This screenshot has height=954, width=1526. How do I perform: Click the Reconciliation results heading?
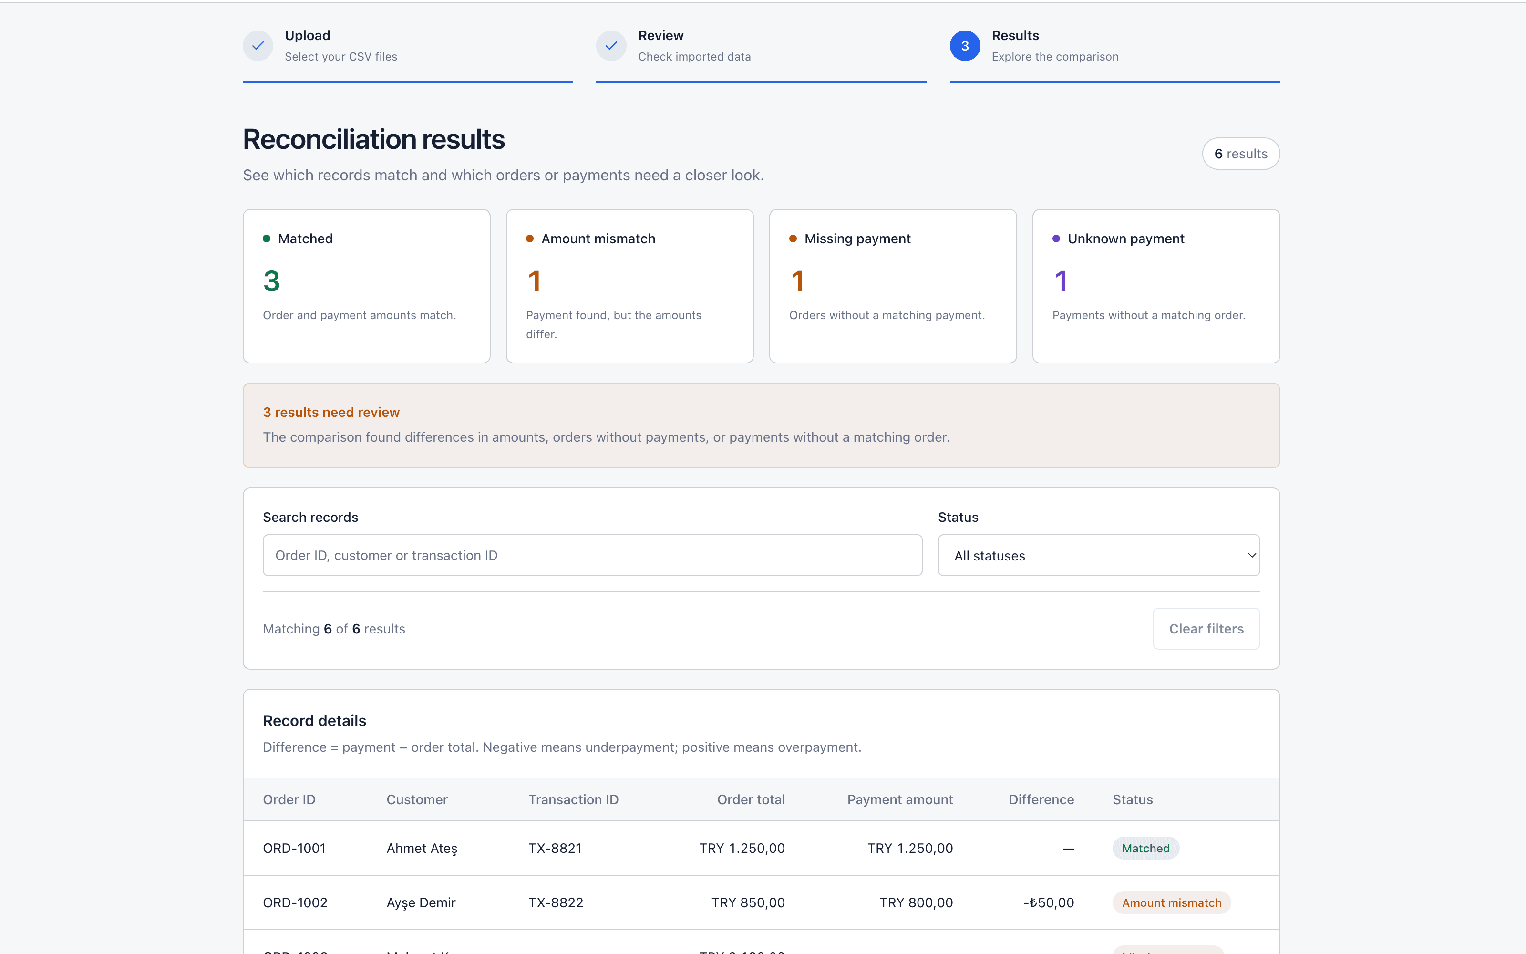pyautogui.click(x=373, y=139)
